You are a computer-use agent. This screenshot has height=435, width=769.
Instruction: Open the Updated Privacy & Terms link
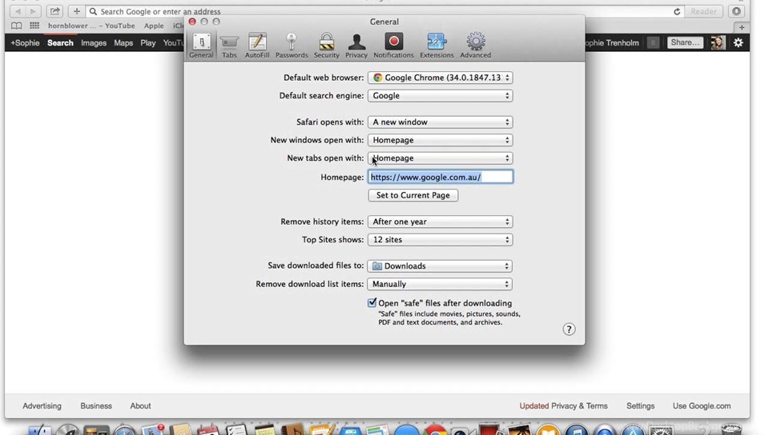(x=563, y=406)
